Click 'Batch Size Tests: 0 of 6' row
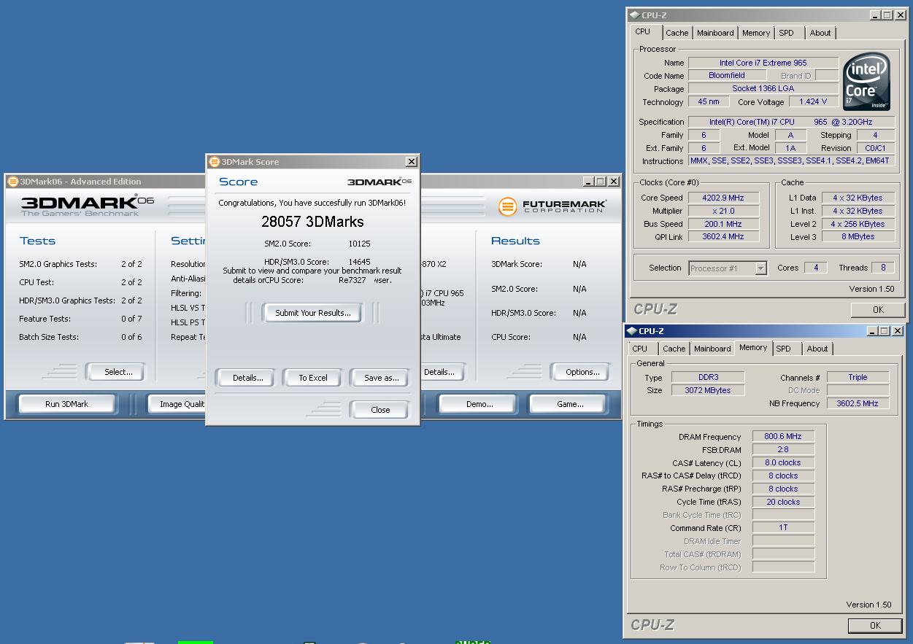 [80, 337]
